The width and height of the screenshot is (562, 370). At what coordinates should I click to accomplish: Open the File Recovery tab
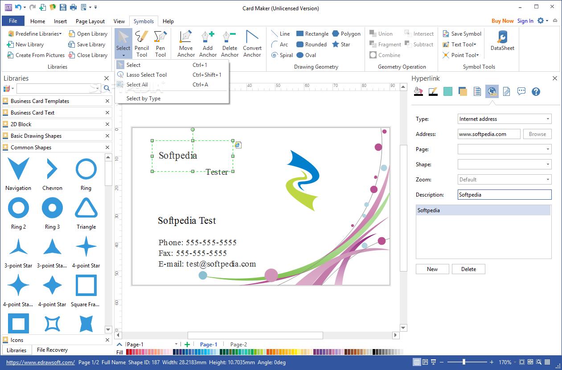pos(52,350)
